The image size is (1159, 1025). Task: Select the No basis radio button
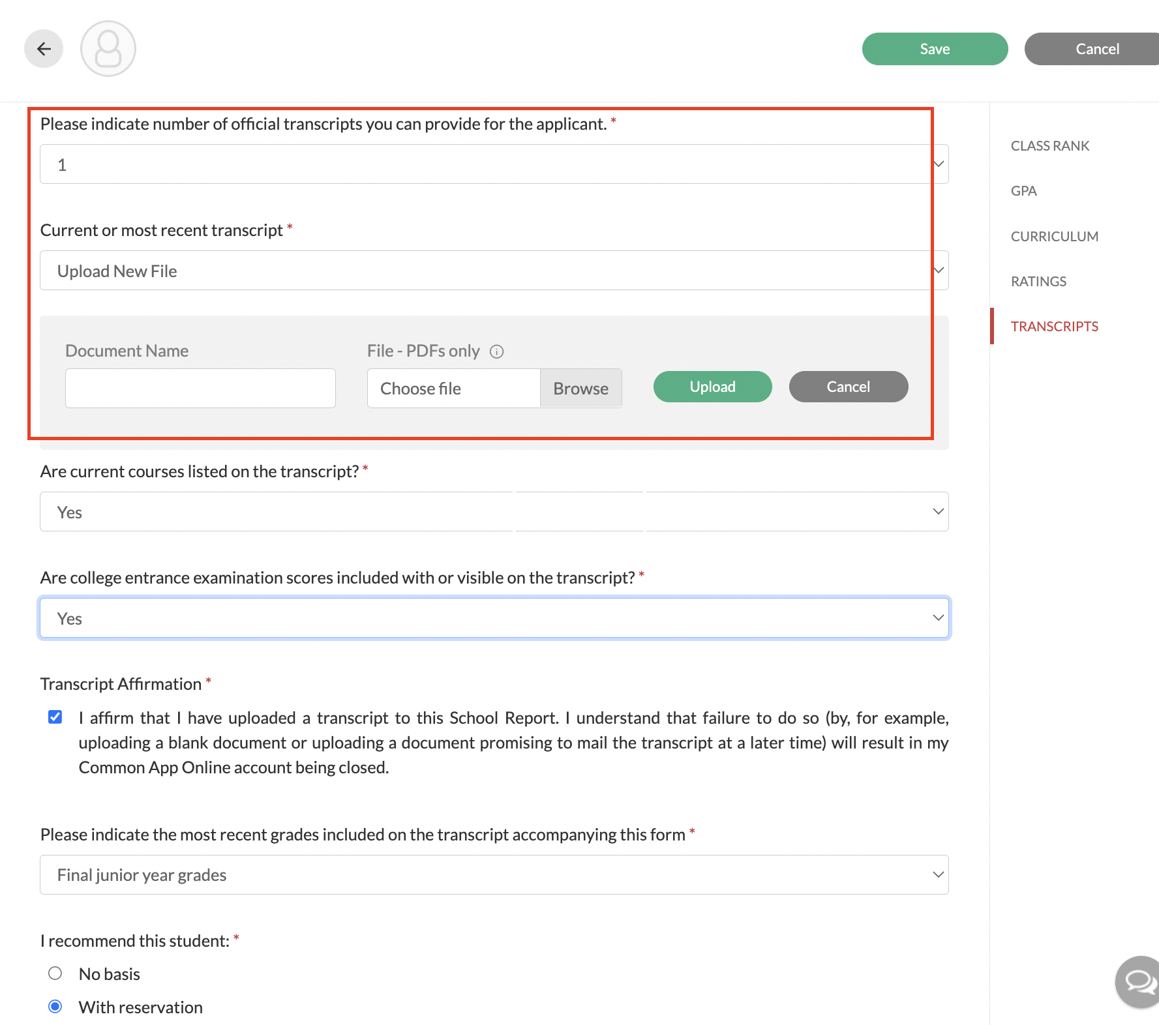tap(55, 973)
